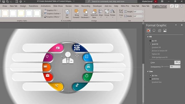The width and height of the screenshot is (185, 104).
Task: Close the Format Graphic pane
Action: tap(182, 25)
